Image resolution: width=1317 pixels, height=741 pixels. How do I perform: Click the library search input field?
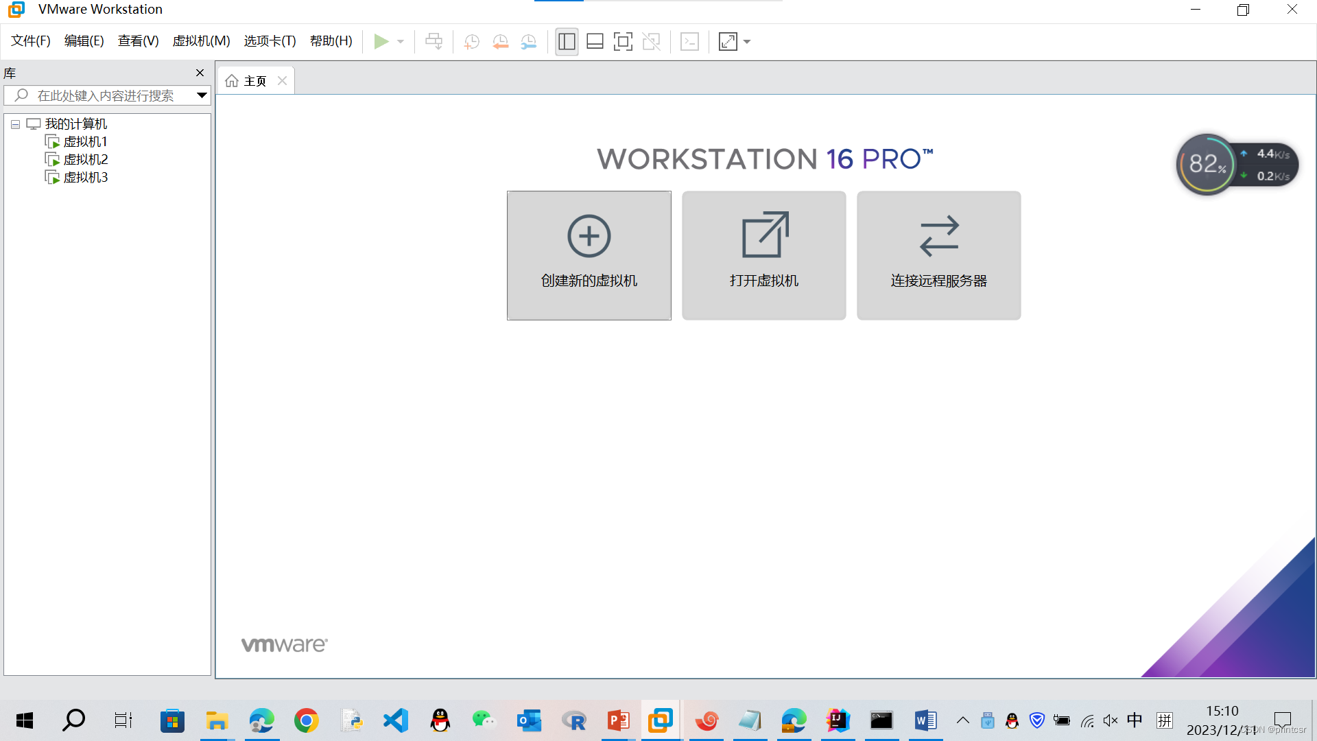point(106,95)
